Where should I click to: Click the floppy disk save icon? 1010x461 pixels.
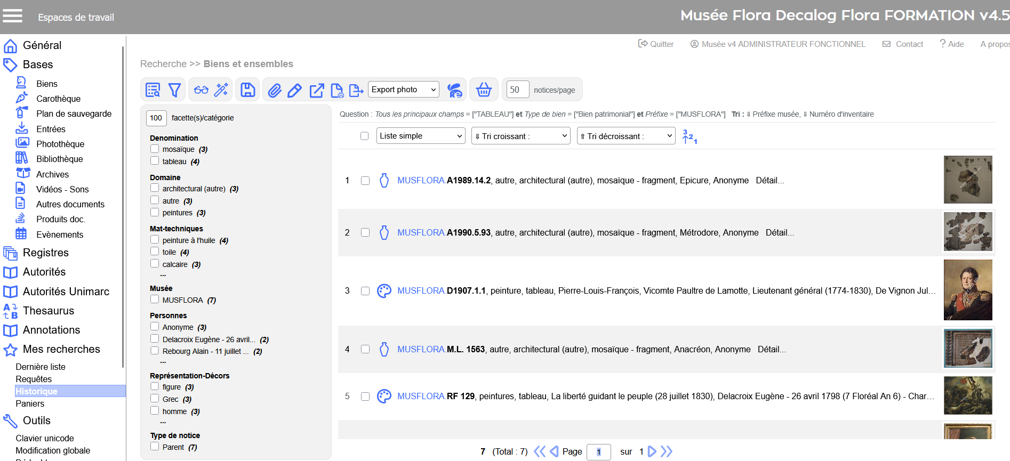pyautogui.click(x=247, y=90)
